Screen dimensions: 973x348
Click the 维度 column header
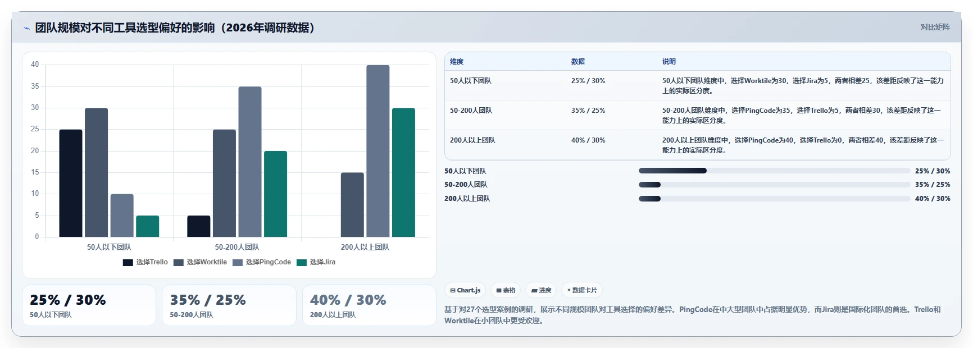[x=457, y=62]
